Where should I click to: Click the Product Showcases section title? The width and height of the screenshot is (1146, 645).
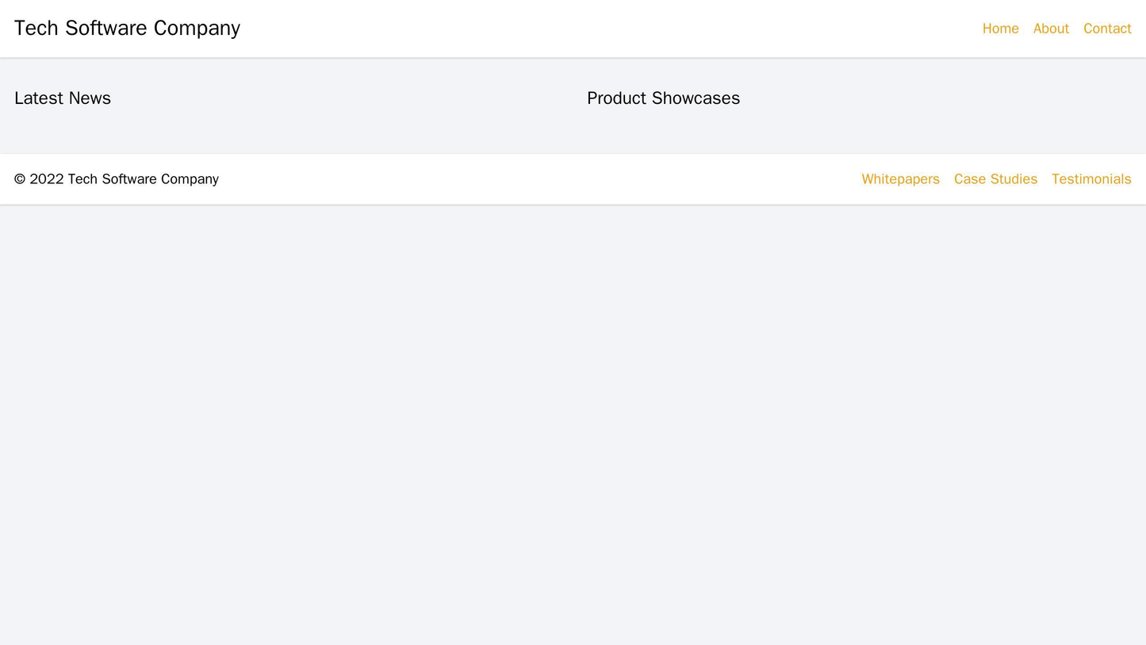[663, 98]
